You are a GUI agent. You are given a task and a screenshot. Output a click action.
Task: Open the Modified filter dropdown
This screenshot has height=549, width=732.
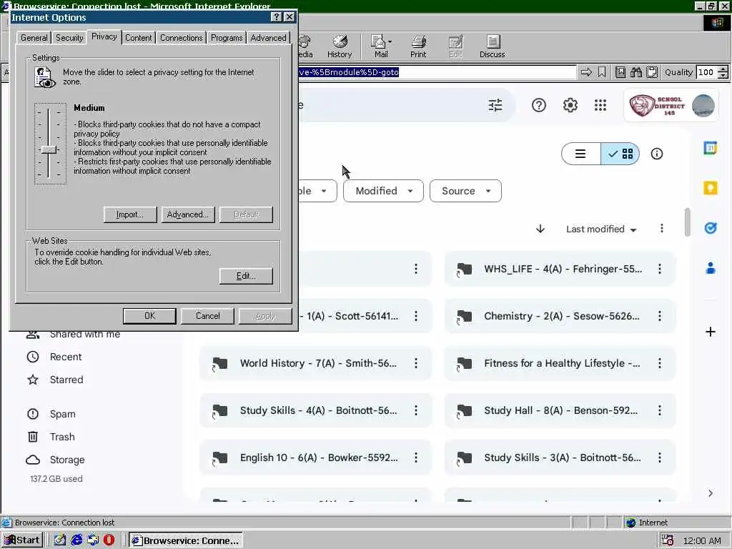383,191
